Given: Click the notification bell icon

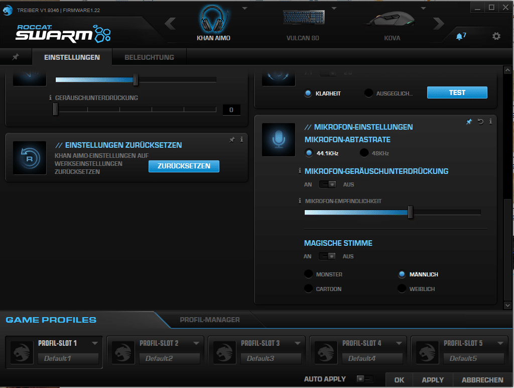Looking at the screenshot, I should pyautogui.click(x=459, y=37).
